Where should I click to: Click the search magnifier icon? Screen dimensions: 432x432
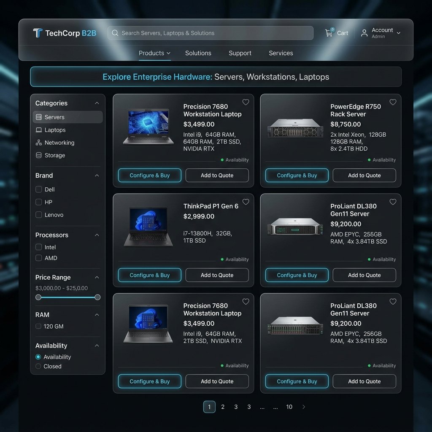[115, 33]
